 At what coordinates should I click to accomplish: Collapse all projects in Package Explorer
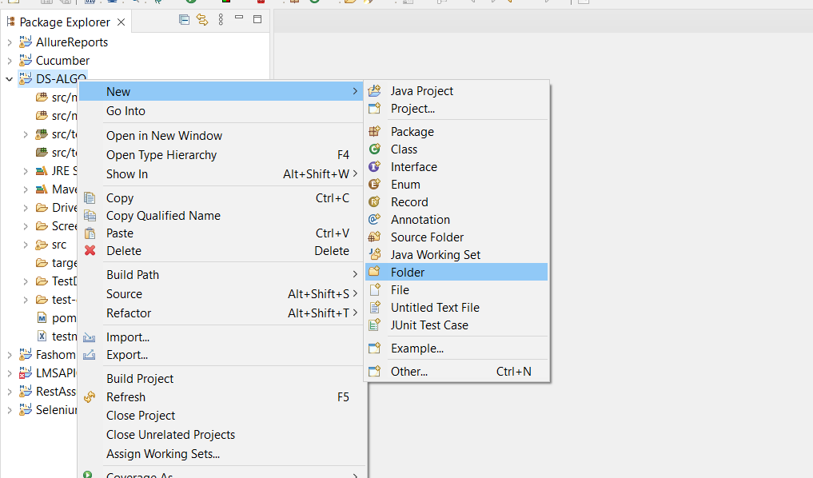click(x=184, y=19)
